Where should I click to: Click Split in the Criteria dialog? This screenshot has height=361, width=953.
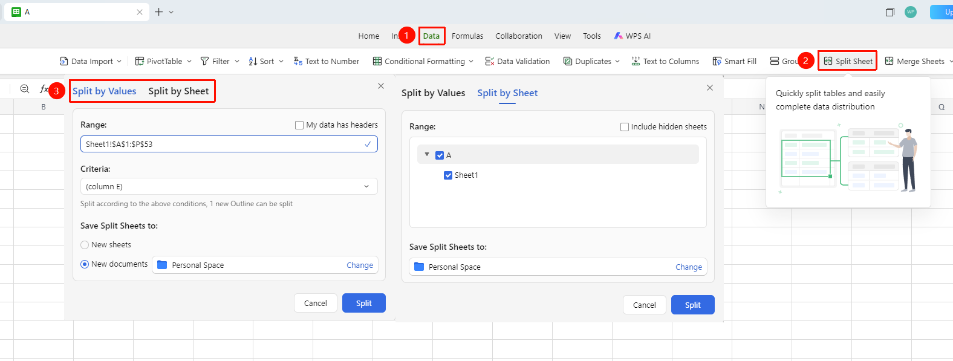(364, 303)
